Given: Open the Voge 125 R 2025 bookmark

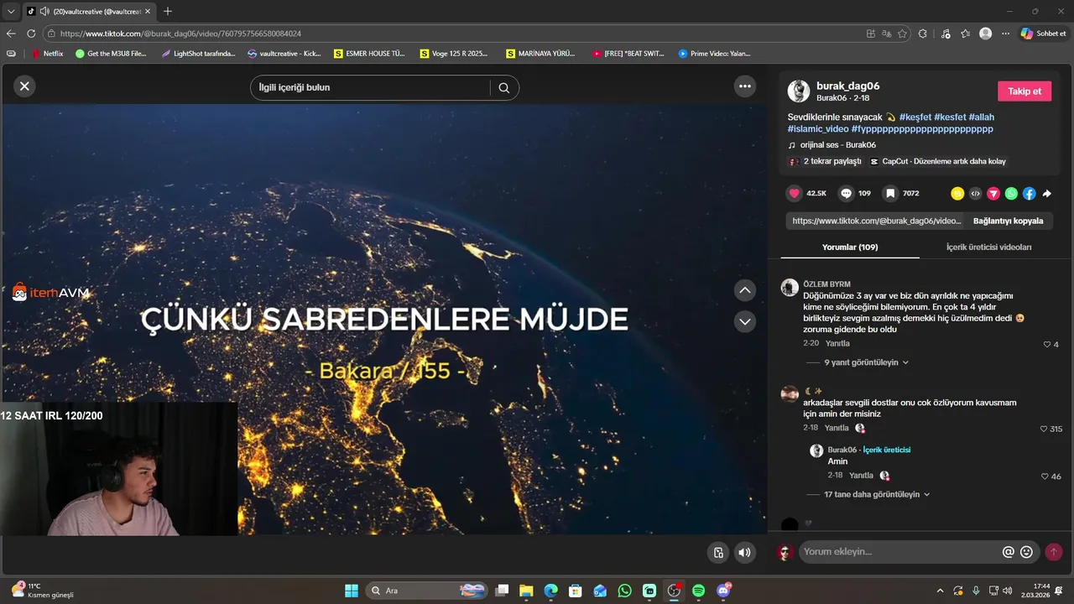Looking at the screenshot, I should (453, 54).
